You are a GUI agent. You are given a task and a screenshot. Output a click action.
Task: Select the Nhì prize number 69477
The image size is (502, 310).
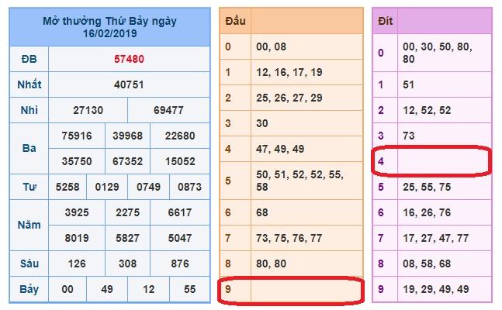point(168,110)
